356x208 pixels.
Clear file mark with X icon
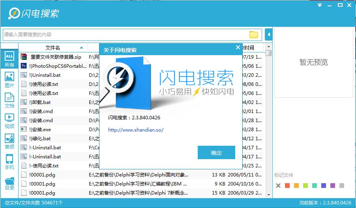point(278,186)
